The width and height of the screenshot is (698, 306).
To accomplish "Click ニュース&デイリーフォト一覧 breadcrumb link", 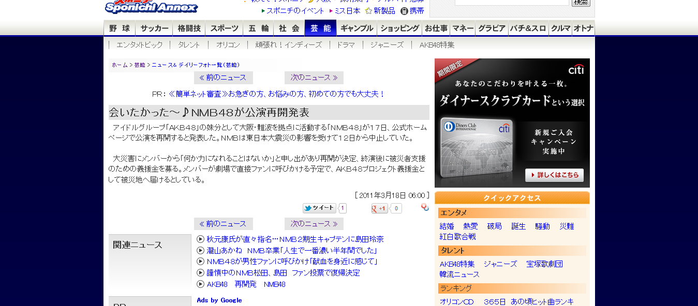I will pos(196,65).
